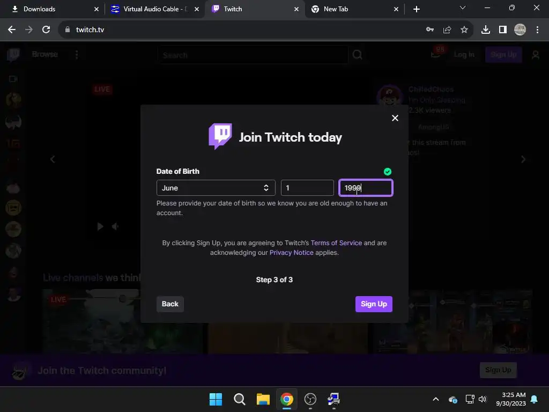Open Browse in Twitch navigation
Image resolution: width=549 pixels, height=412 pixels.
tap(45, 54)
